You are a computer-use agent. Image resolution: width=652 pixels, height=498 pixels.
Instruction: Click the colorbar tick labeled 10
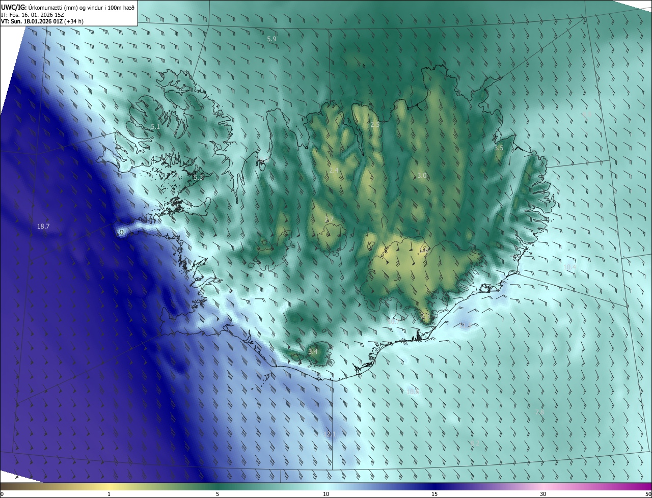click(326, 494)
